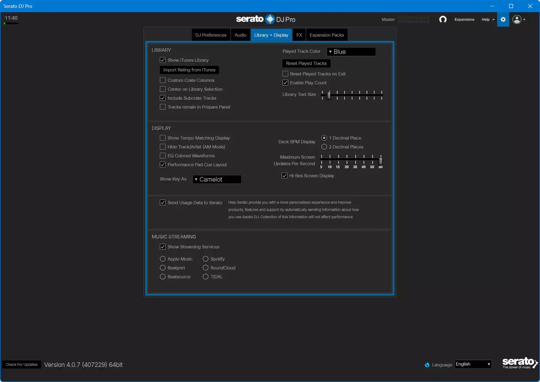Image resolution: width=540 pixels, height=382 pixels.
Task: Click the Master output level meter
Action: tap(414, 19)
